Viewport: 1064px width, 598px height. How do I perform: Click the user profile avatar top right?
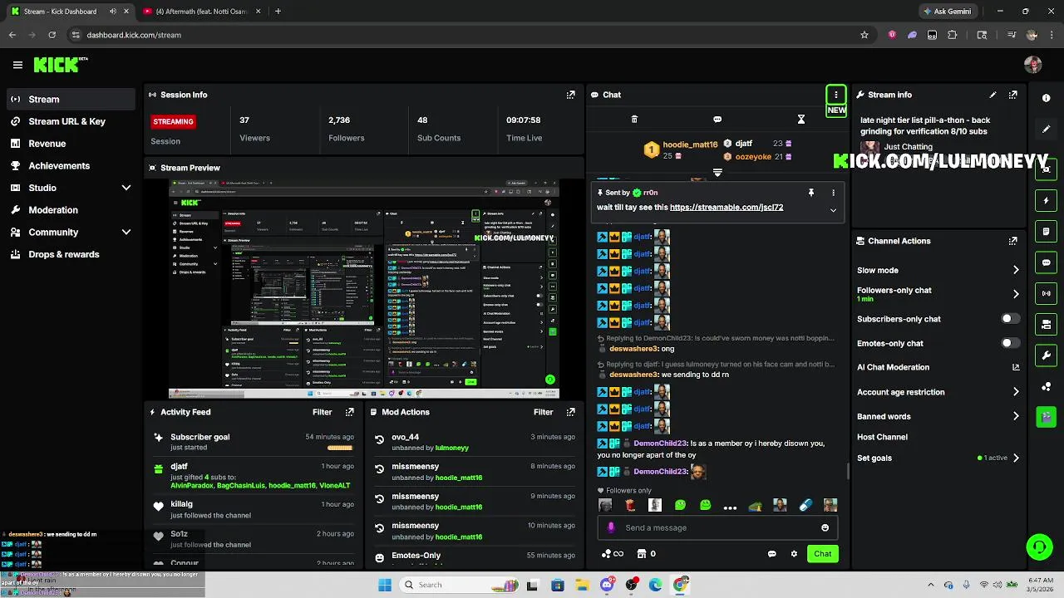click(1033, 65)
